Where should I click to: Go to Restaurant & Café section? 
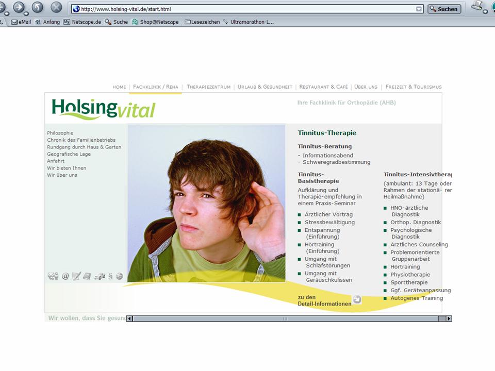pos(323,87)
